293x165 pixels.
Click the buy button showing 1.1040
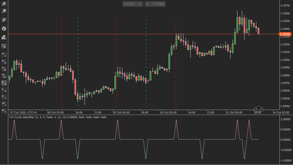[155, 4]
